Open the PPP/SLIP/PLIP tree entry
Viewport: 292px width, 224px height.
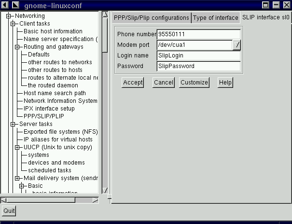pyautogui.click(x=43, y=116)
